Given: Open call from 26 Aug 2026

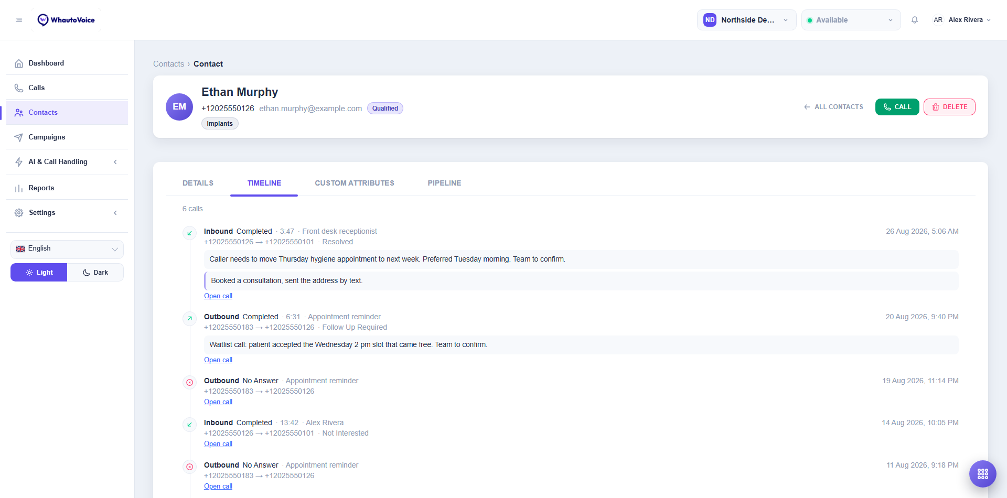Looking at the screenshot, I should [218, 296].
